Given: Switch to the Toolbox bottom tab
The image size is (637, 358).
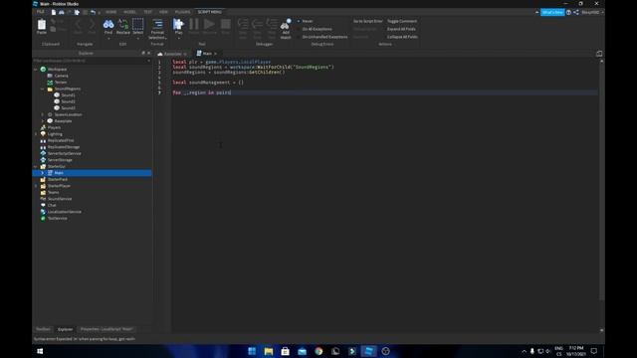Looking at the screenshot, I should (x=43, y=329).
